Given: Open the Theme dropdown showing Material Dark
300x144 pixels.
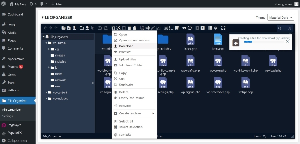Looking at the screenshot, I should [x=281, y=17].
